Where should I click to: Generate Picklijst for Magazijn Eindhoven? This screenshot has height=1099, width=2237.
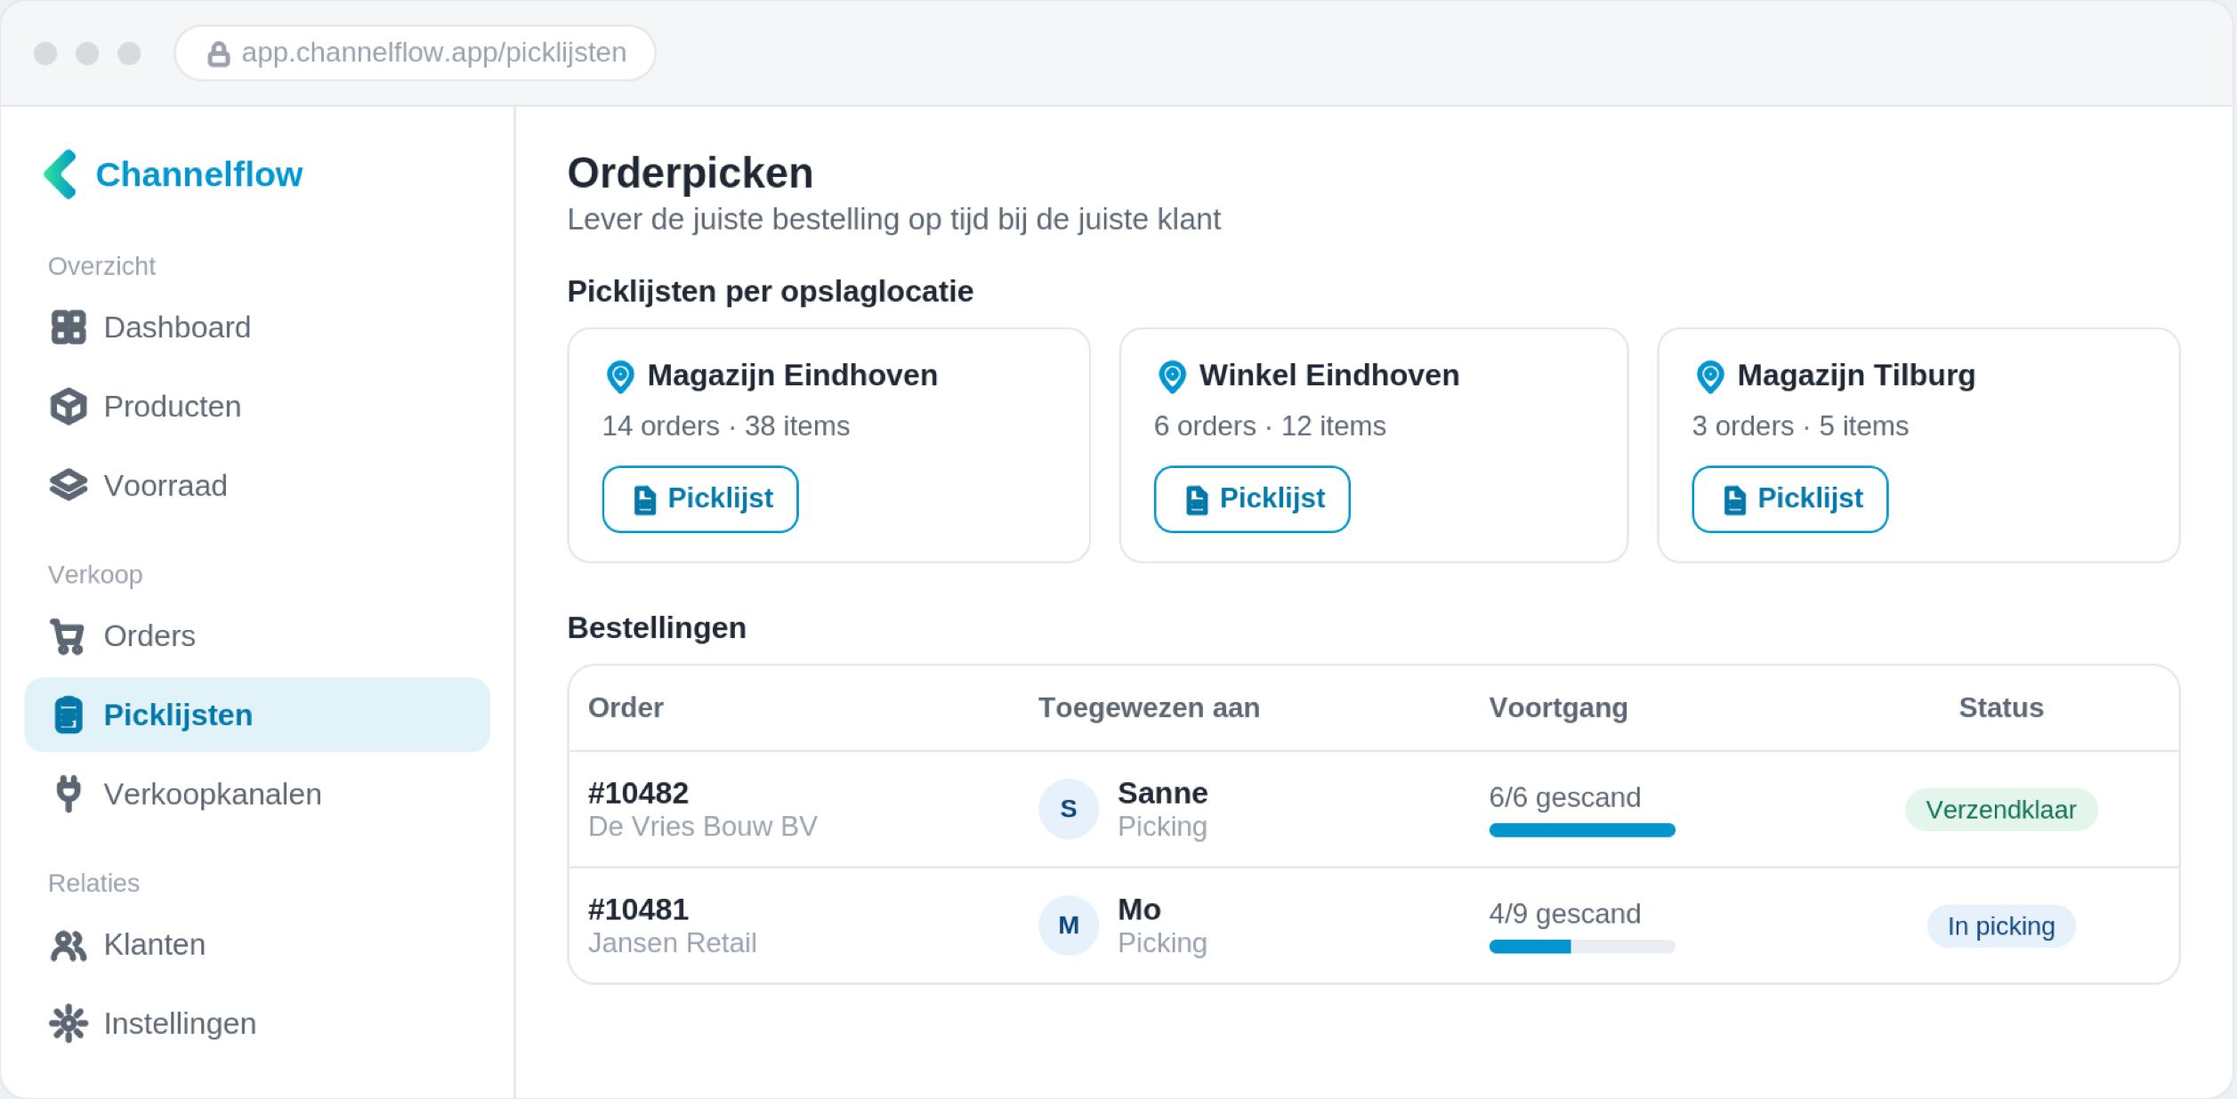coord(700,499)
